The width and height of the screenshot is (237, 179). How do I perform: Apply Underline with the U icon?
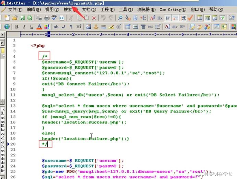pyautogui.click(x=32, y=27)
